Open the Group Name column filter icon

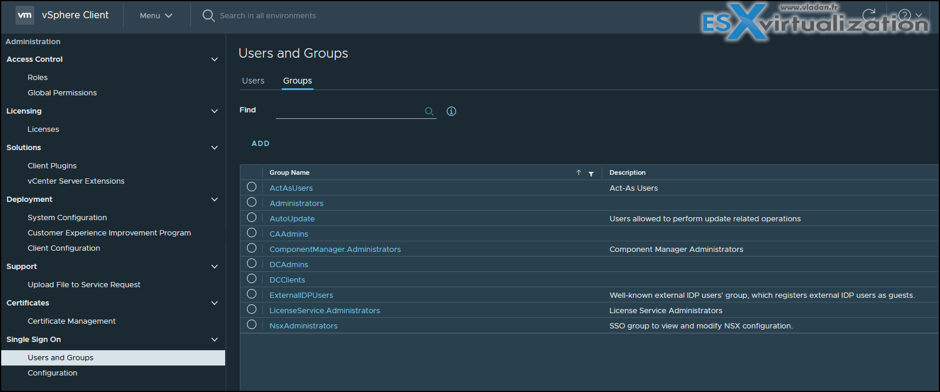591,173
